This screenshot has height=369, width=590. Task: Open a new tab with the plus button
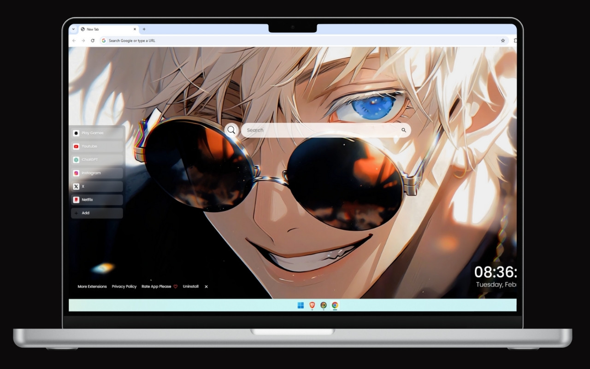(144, 29)
